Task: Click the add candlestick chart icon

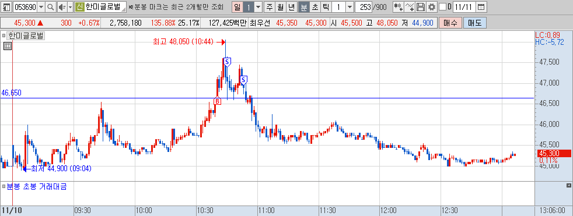Action: tap(399, 7)
